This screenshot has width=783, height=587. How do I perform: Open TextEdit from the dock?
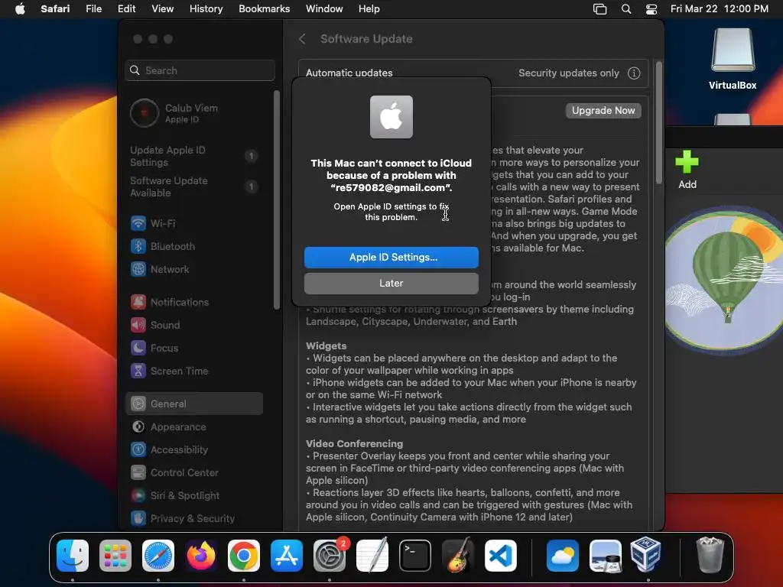[x=372, y=556]
